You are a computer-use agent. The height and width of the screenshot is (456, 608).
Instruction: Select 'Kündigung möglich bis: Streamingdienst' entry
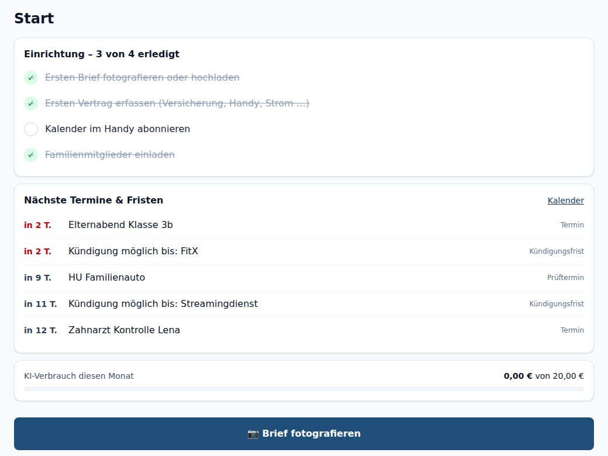(304, 304)
